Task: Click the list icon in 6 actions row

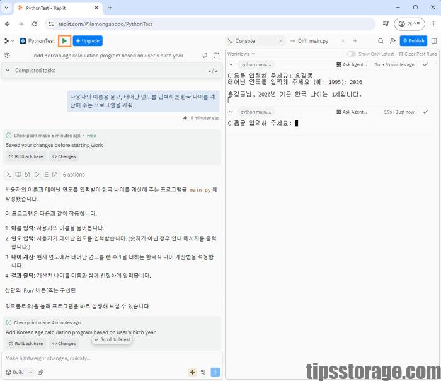Action: [46, 175]
